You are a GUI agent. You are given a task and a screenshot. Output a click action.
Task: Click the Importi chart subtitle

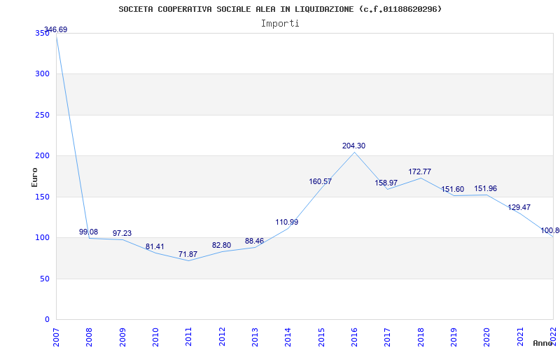pos(280,24)
